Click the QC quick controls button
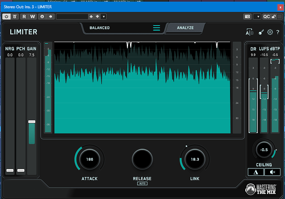The height and width of the screenshot is (199, 285). coord(266,17)
